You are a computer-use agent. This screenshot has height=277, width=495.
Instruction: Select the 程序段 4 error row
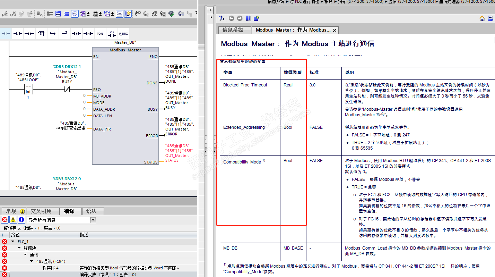[99, 268]
